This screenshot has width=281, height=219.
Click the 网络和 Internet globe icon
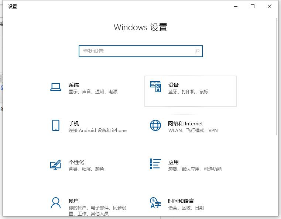click(x=155, y=125)
